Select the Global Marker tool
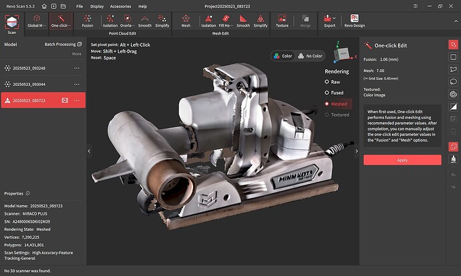The image size is (461, 276). (x=37, y=21)
